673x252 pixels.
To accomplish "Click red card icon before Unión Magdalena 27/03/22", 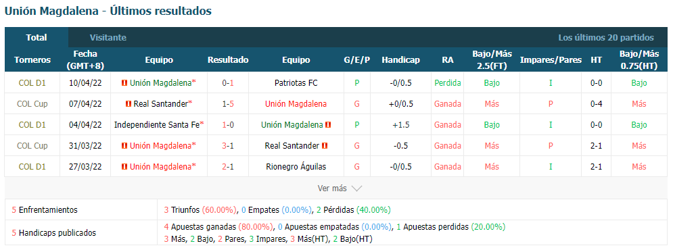I will 124,167.
